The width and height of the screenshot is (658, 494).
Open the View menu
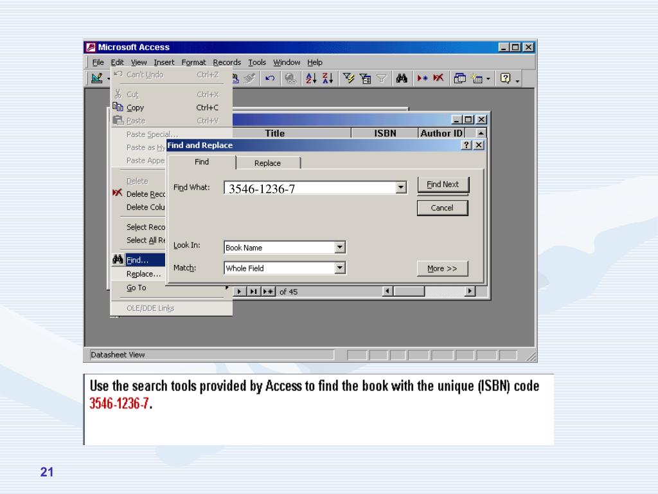(x=139, y=62)
